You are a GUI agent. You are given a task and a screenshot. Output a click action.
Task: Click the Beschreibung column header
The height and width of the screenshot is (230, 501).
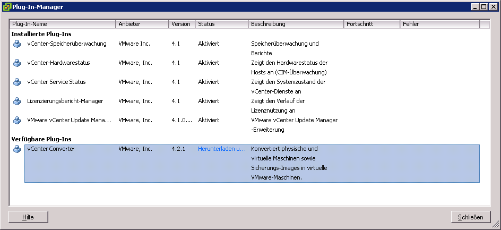tap(296, 24)
